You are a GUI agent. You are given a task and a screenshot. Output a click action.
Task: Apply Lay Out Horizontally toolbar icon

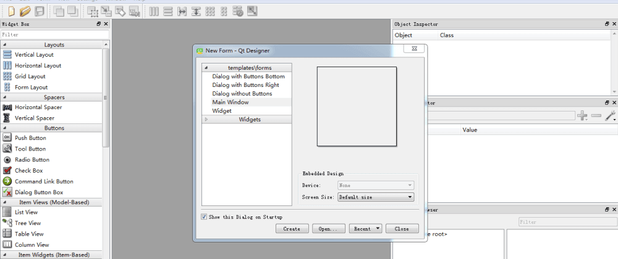tap(154, 11)
